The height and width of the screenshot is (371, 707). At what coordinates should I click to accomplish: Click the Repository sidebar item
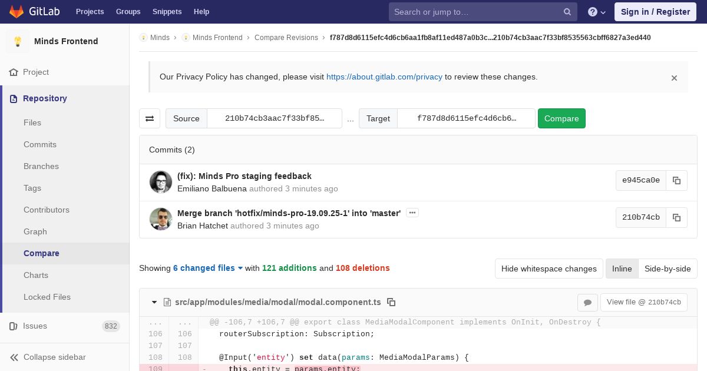pos(65,98)
